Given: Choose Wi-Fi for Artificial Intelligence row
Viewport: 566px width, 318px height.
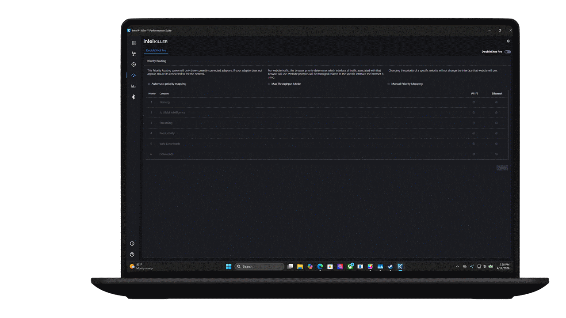Looking at the screenshot, I should click(474, 113).
